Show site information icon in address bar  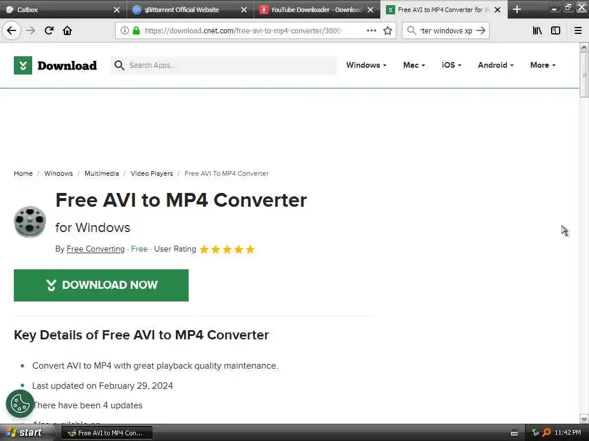[x=124, y=30]
